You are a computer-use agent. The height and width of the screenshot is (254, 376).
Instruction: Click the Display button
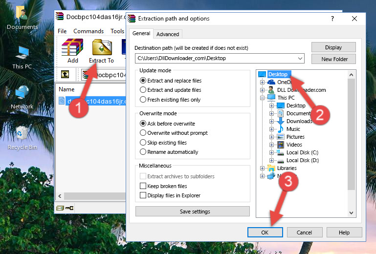tap(333, 47)
